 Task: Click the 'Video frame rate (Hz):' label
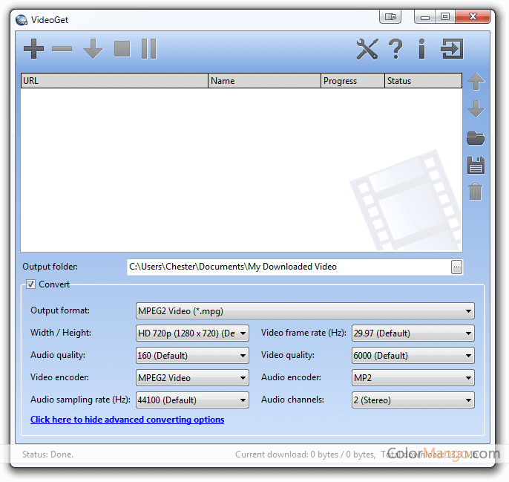click(303, 333)
